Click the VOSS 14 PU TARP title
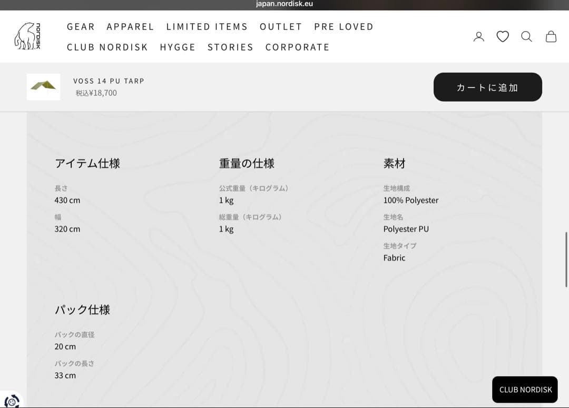Viewport: 569px width, 408px height. 109,81
